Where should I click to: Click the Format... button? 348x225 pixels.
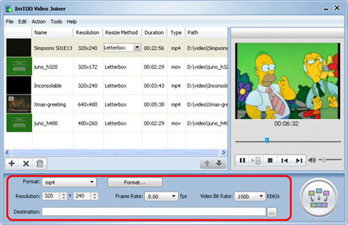tap(135, 182)
